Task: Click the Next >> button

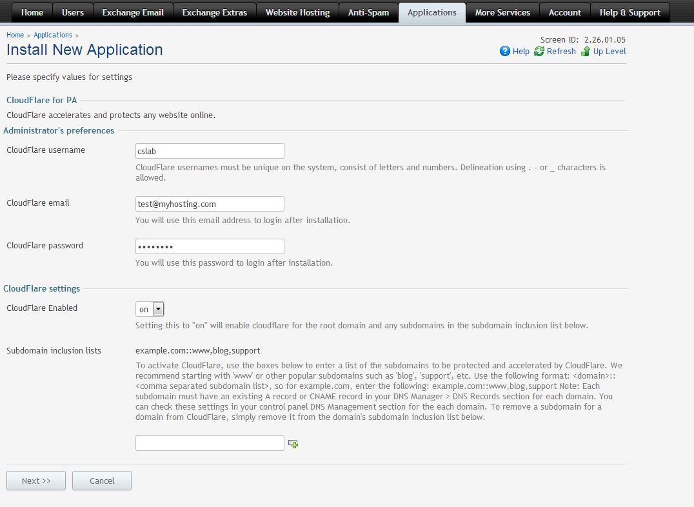Action: [x=36, y=481]
